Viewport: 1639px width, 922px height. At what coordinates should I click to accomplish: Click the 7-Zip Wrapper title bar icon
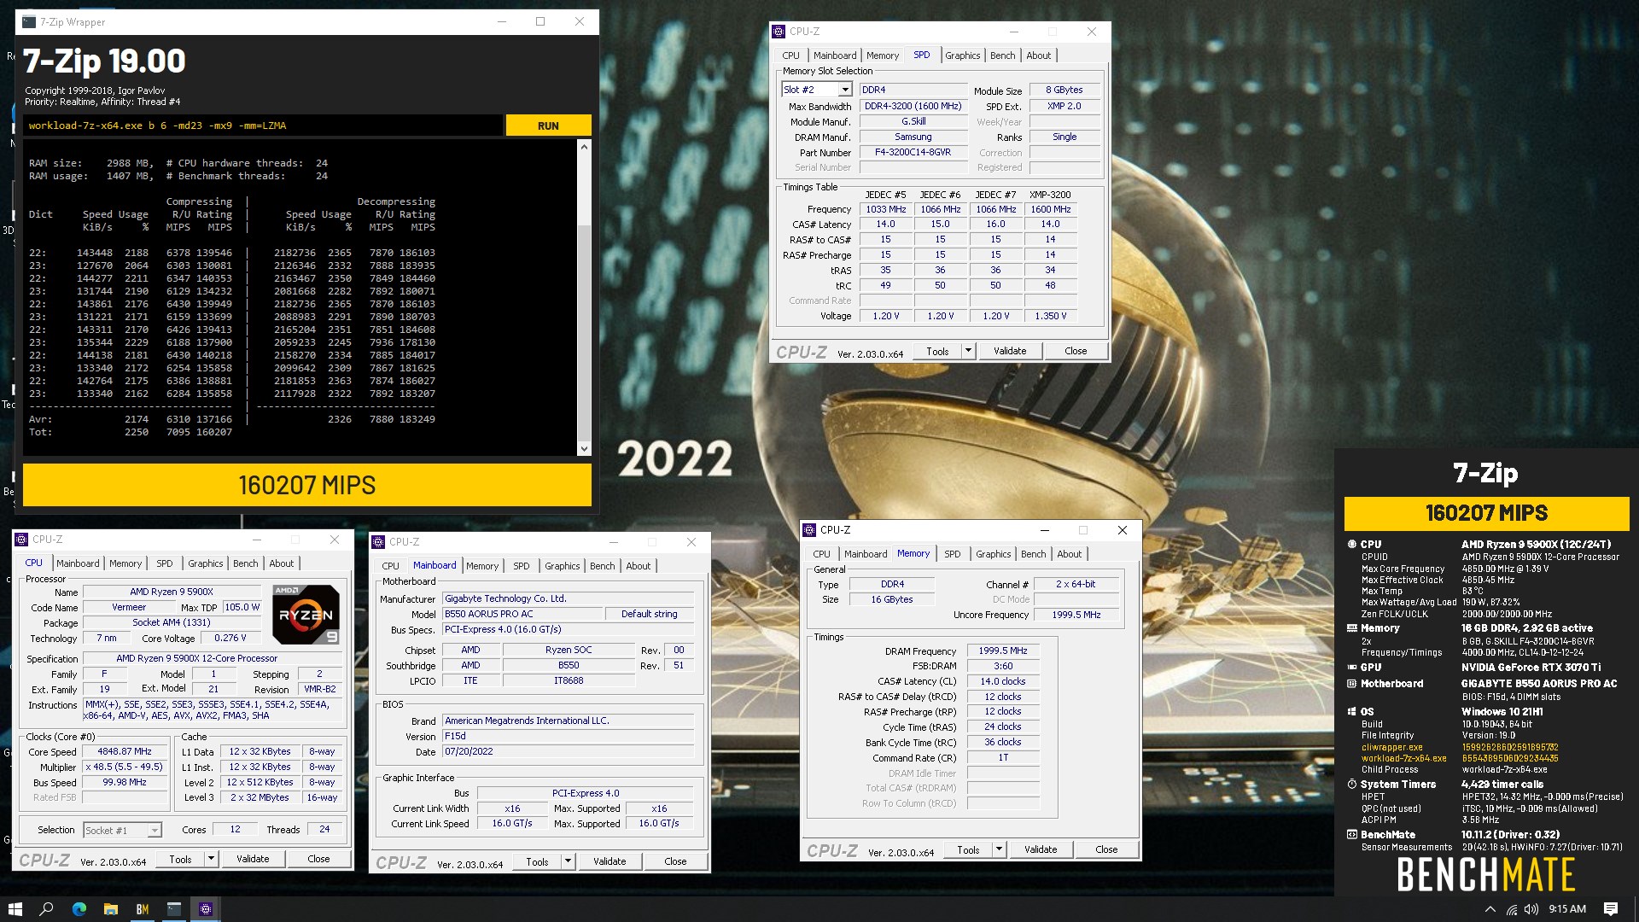(x=29, y=22)
